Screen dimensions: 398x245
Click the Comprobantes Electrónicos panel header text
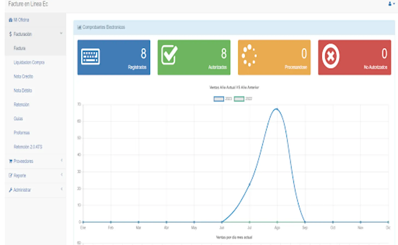104,27
